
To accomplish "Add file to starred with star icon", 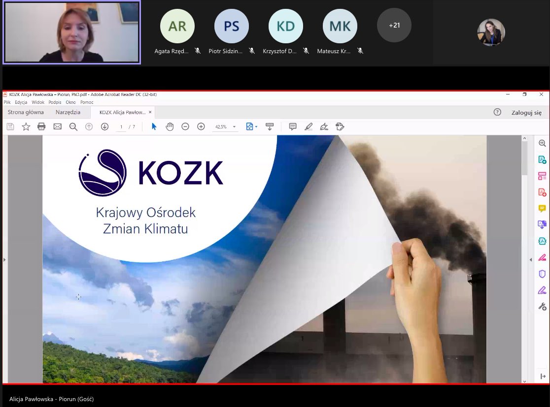I will [26, 126].
